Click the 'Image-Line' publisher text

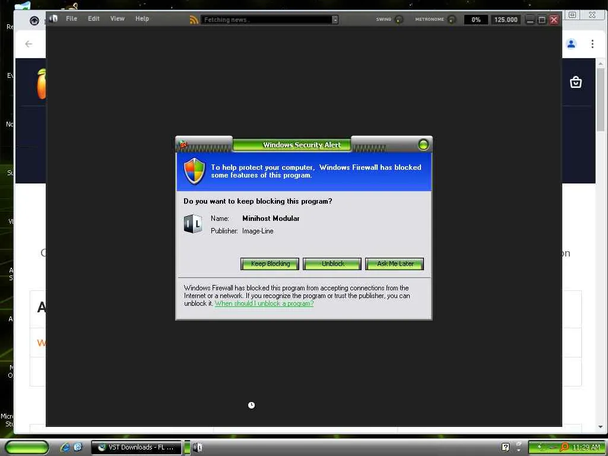[258, 231]
